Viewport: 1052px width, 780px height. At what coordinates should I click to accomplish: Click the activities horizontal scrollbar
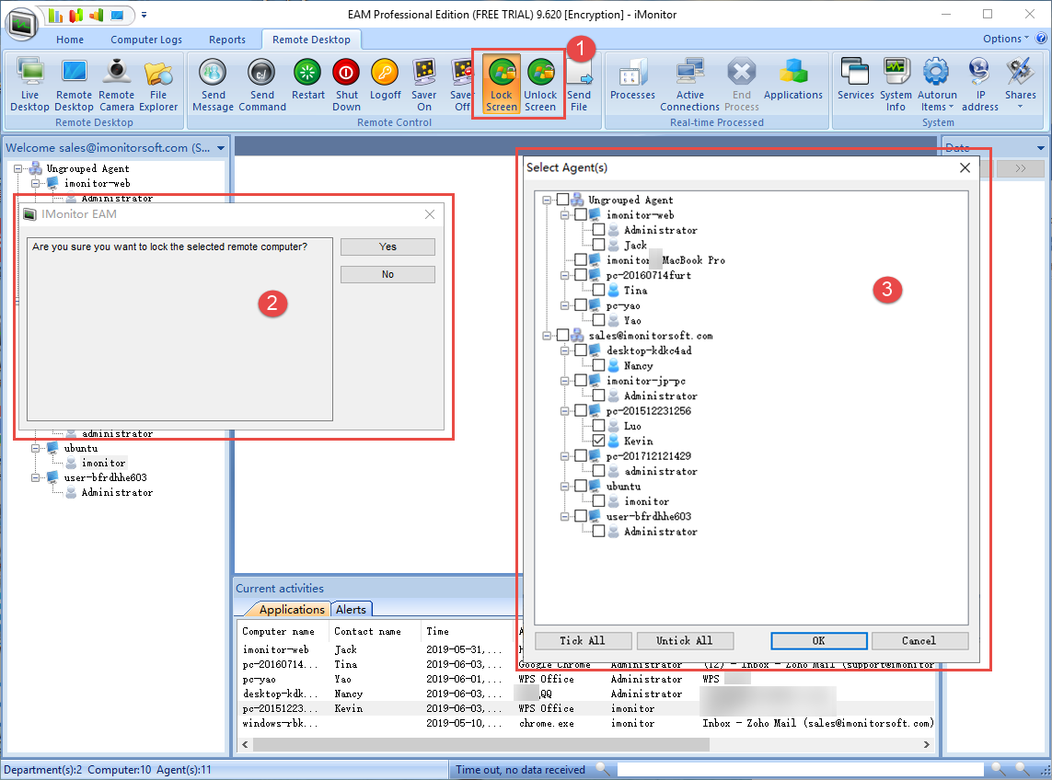480,744
